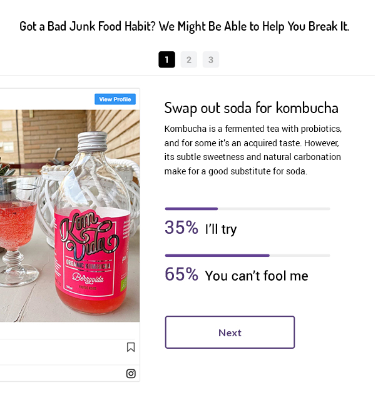Image resolution: width=378 pixels, height=400 pixels.
Task: Click the bookmark save icon
Action: [131, 347]
